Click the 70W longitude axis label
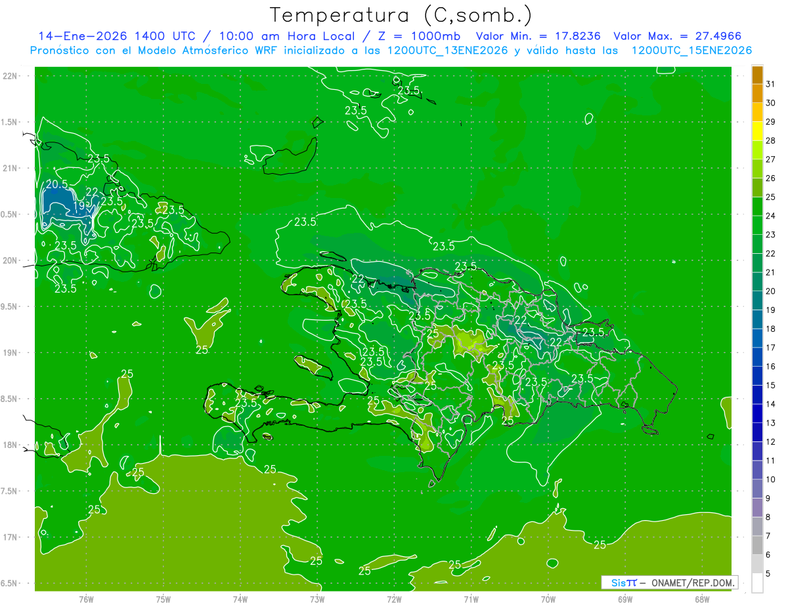 pyautogui.click(x=548, y=599)
